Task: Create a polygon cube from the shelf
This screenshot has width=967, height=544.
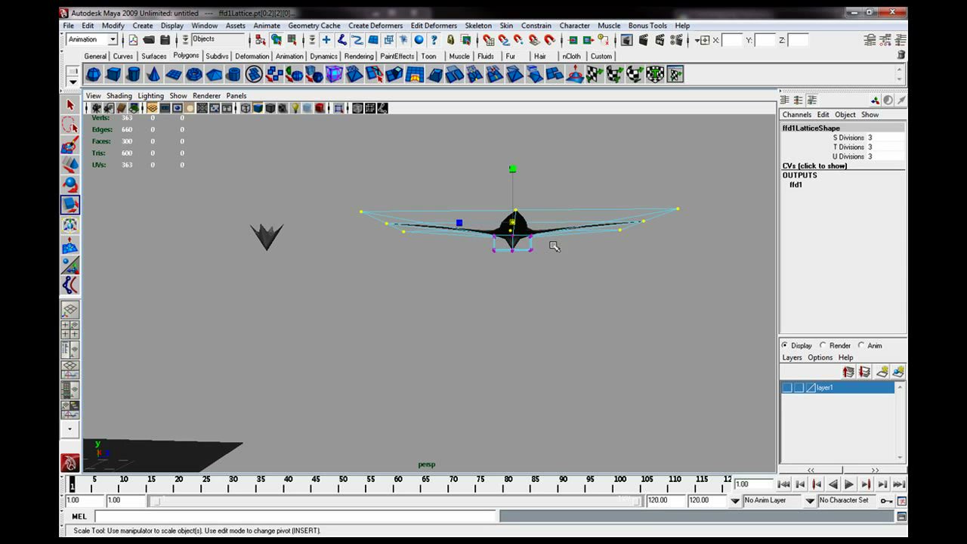Action: pos(113,74)
